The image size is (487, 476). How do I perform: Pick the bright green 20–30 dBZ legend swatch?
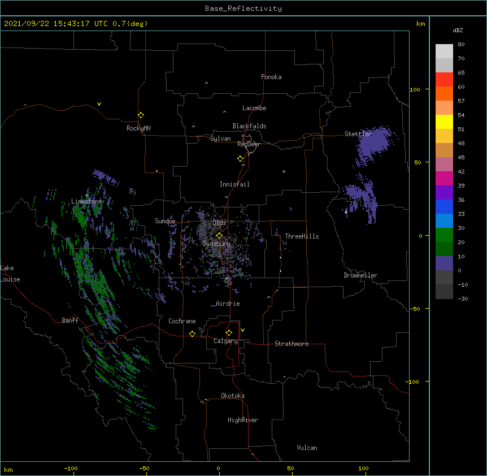pos(444,235)
